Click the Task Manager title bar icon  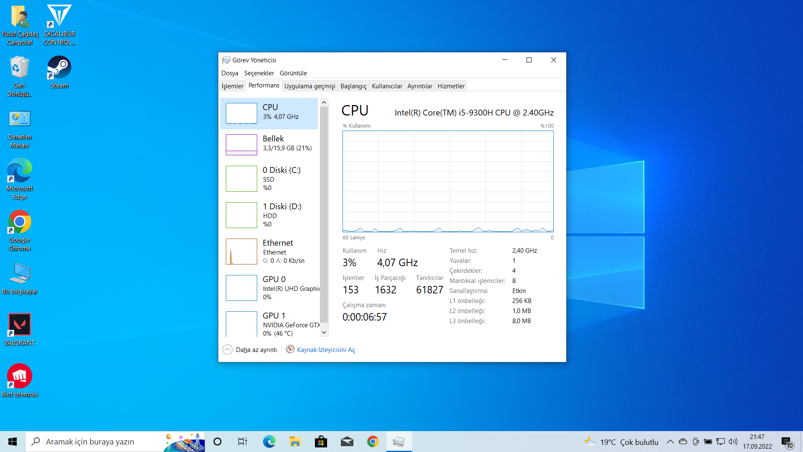pos(226,60)
